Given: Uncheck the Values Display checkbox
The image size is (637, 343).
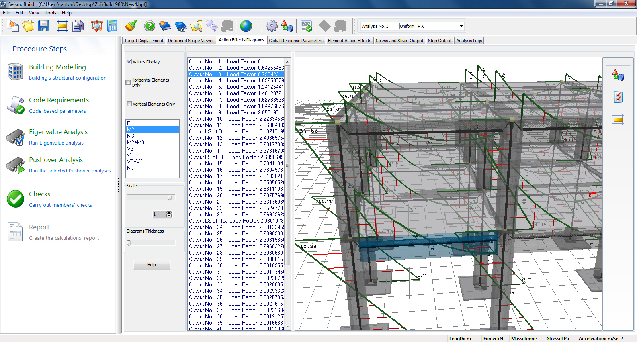Looking at the screenshot, I should (129, 62).
